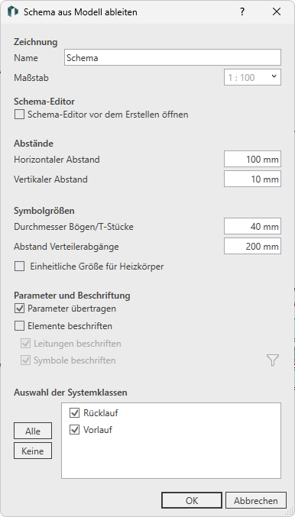Enable Elemente beschriften checkbox

point(19,326)
